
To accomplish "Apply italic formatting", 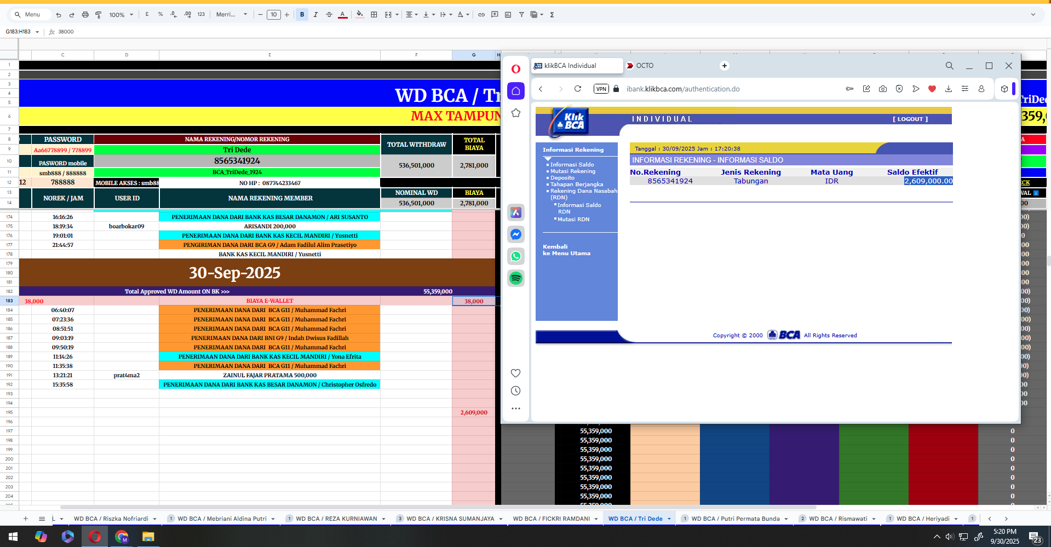I will (x=315, y=15).
